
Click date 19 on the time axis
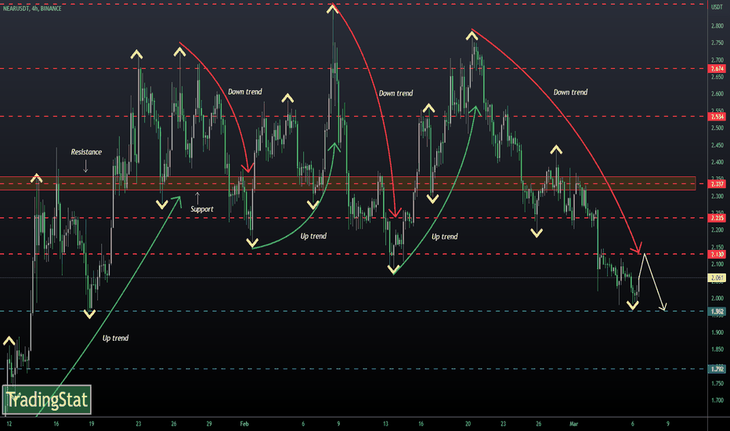coord(91,424)
